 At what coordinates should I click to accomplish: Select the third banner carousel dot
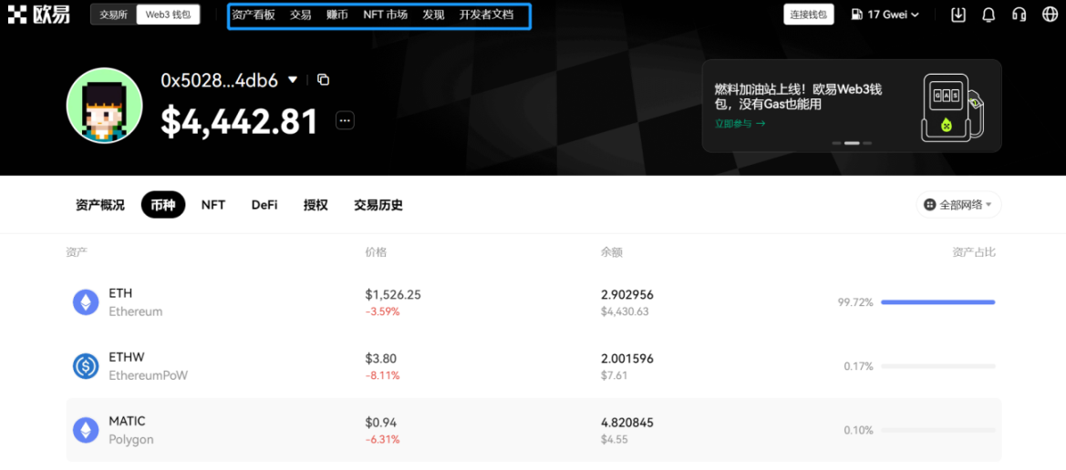click(867, 143)
